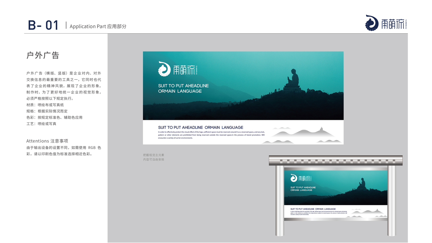The image size is (432, 243).
Task: Click white "SUIT TO PUT AHEADLINE" on the large billboard
Action: click(x=183, y=86)
